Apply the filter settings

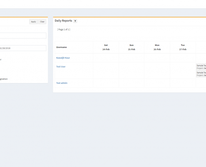tap(33, 22)
